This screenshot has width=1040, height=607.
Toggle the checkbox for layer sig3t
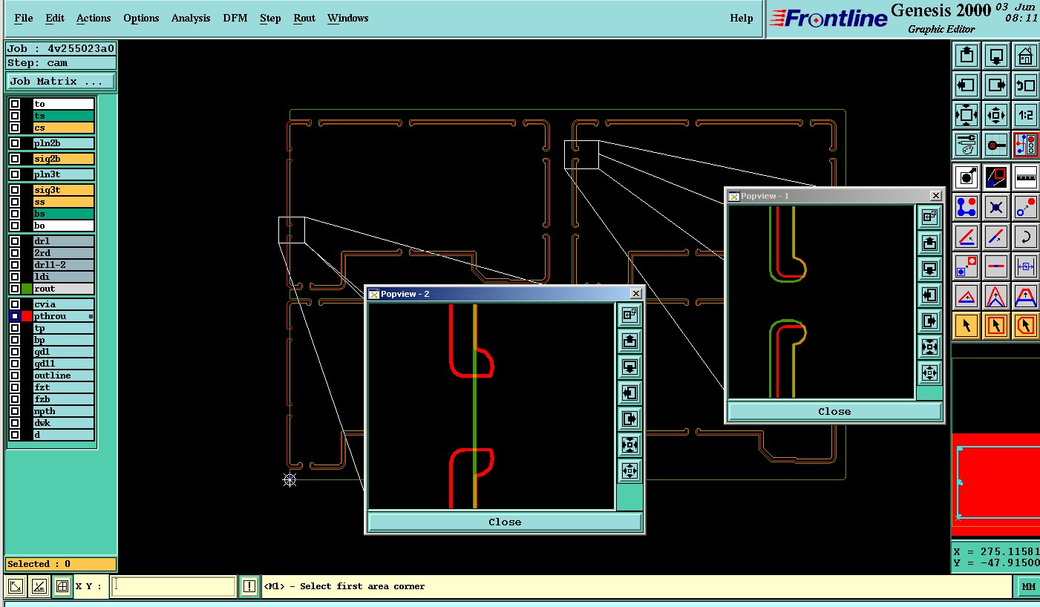[14, 190]
